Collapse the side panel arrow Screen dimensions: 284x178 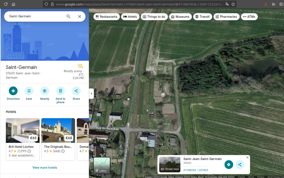click(x=92, y=94)
